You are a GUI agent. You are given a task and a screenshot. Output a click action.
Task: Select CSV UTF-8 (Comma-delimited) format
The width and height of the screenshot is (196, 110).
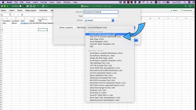click(110, 37)
